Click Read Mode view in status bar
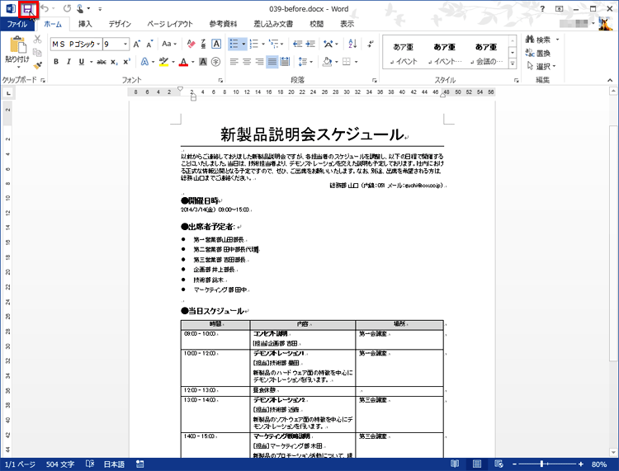 [x=455, y=464]
